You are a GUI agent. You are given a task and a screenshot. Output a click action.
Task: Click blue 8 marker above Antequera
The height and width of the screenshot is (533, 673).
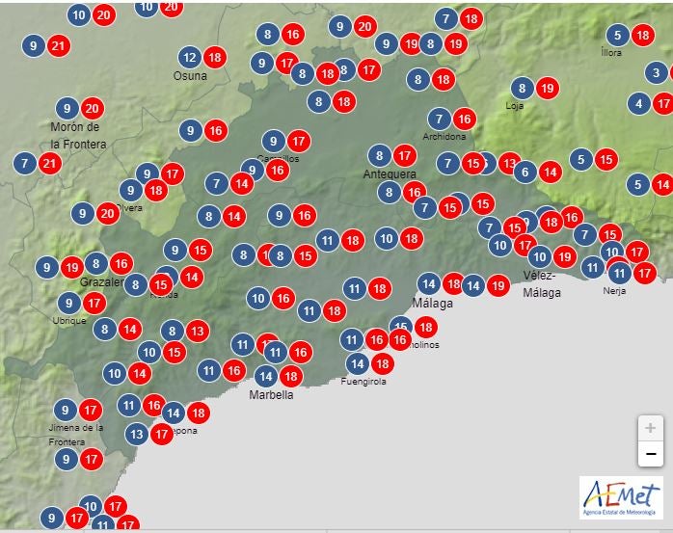(380, 155)
